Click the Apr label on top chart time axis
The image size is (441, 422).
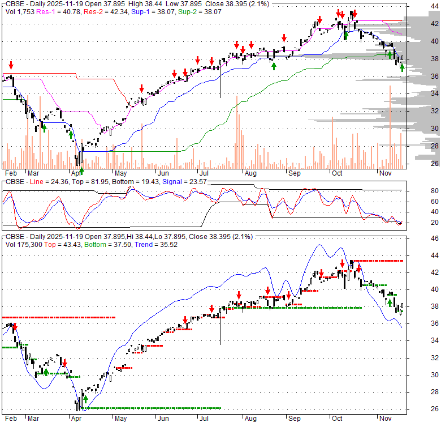pyautogui.click(x=76, y=173)
